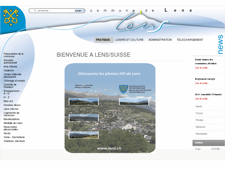Click the Visites panel header
Viewport: 225px width, 169px height.
(209, 143)
